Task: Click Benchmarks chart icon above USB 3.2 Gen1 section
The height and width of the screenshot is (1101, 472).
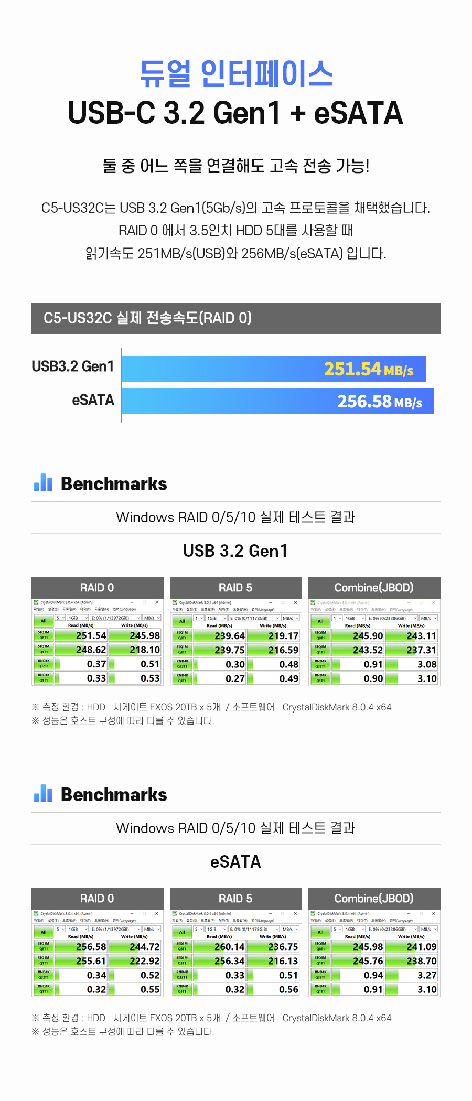Action: point(43,483)
